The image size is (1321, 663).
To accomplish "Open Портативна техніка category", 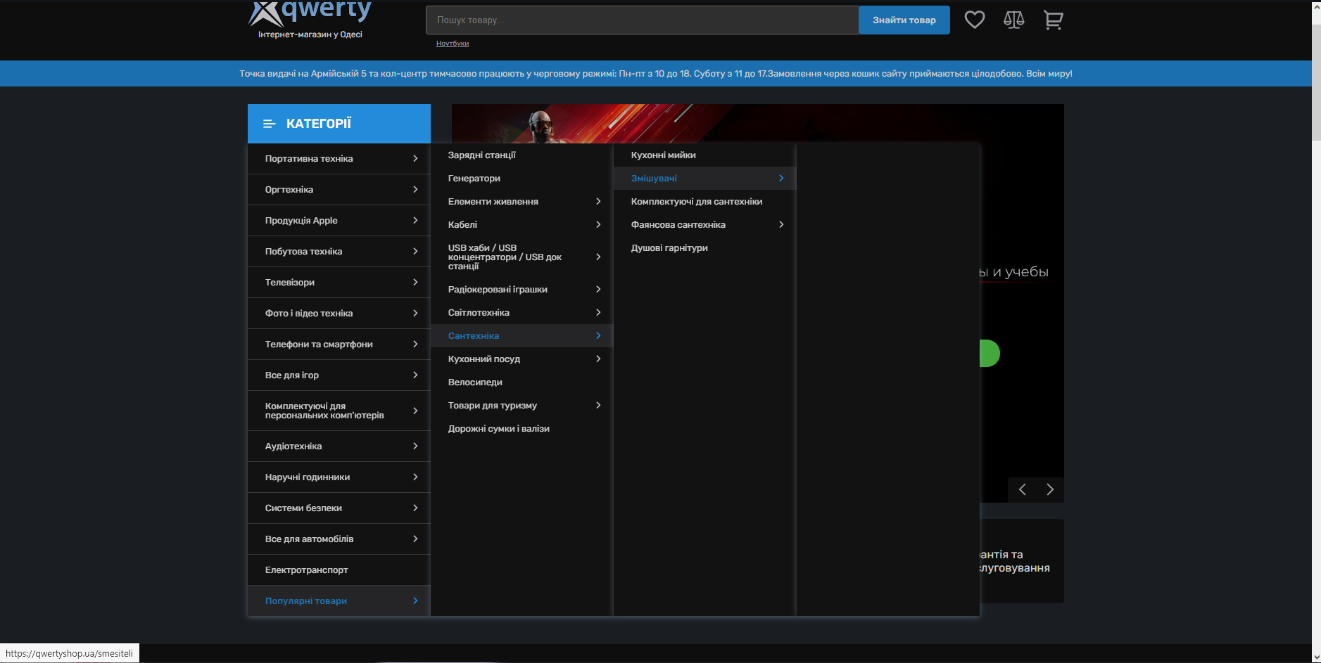I will [339, 159].
